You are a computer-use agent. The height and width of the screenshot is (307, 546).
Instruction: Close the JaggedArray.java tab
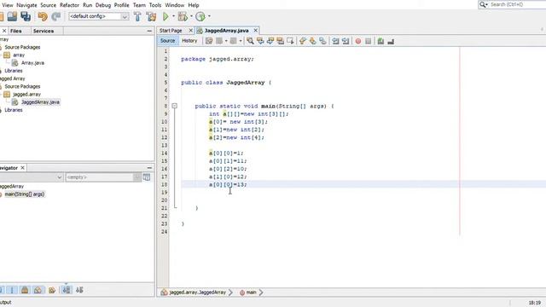pyautogui.click(x=256, y=31)
